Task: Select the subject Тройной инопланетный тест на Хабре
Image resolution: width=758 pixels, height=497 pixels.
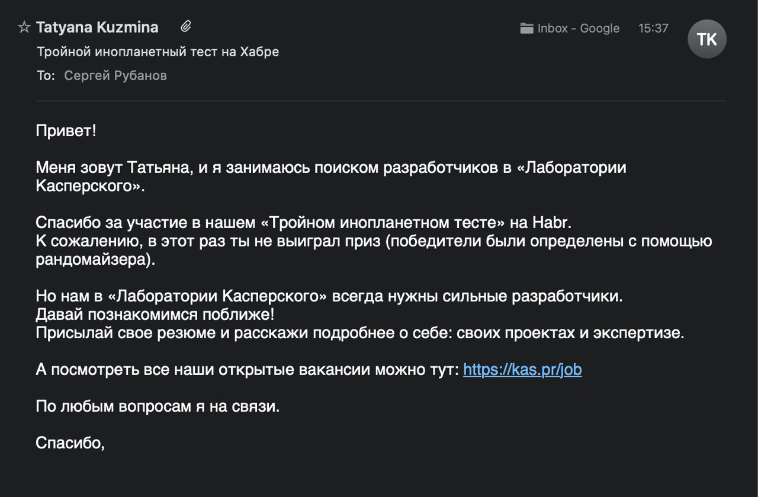Action: click(158, 52)
